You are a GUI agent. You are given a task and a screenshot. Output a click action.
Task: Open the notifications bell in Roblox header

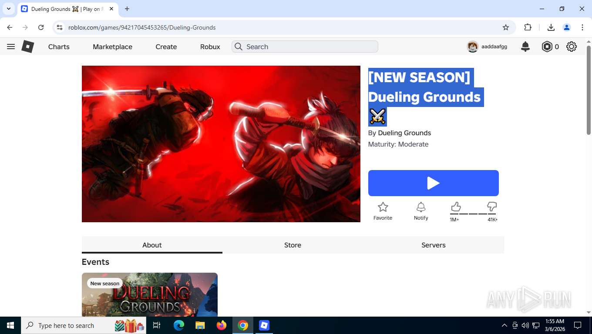tap(525, 47)
